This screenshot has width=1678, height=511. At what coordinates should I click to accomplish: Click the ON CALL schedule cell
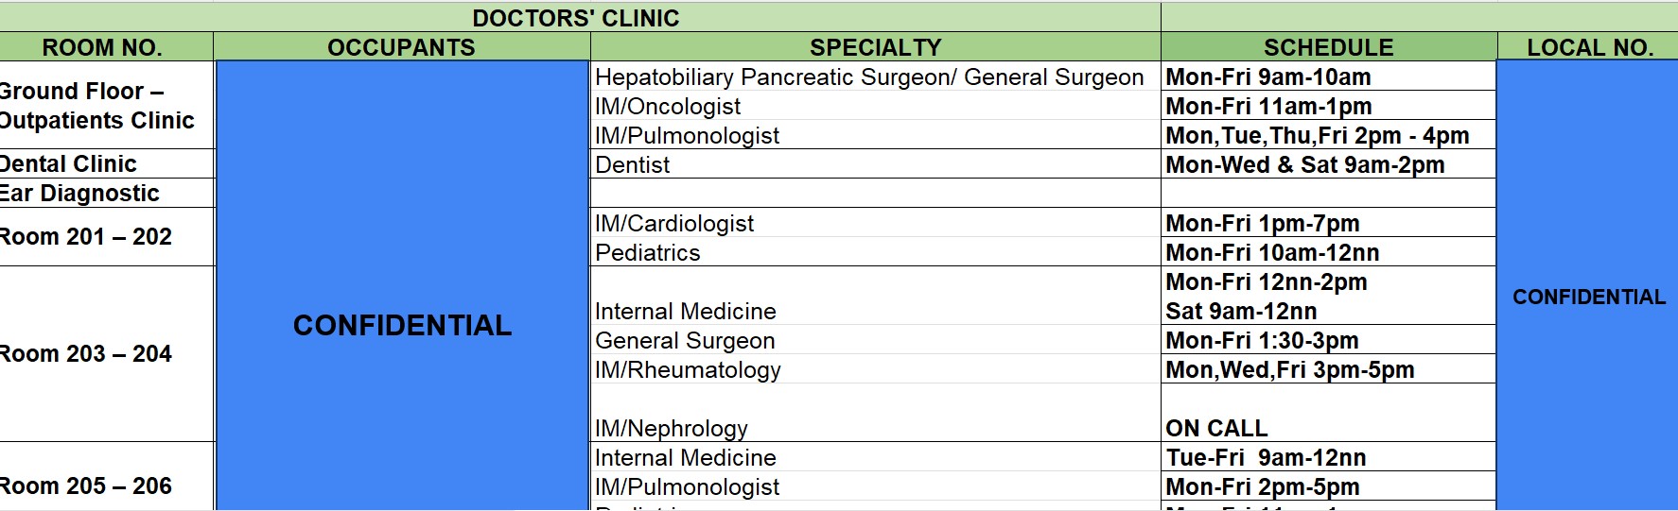[x=1216, y=429]
